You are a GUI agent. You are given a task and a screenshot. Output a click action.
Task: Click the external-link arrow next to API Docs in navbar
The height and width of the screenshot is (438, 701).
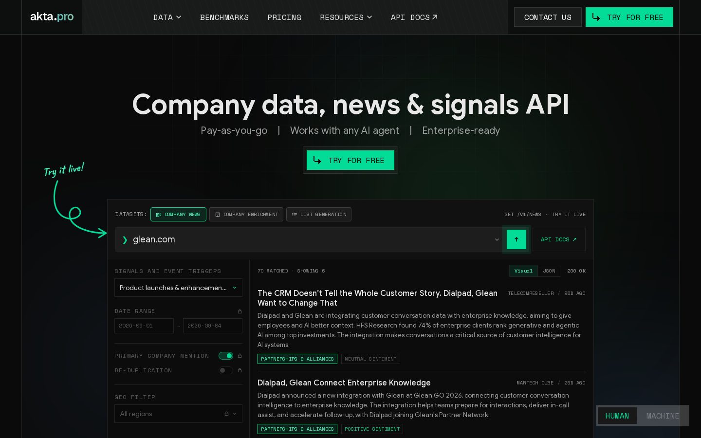[x=435, y=17]
